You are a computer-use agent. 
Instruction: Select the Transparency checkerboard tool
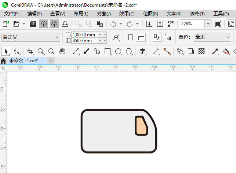[201, 51]
